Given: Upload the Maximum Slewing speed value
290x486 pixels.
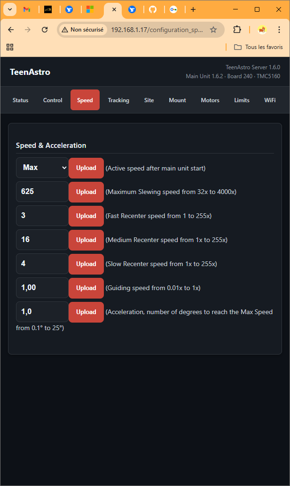Looking at the screenshot, I should coord(86,192).
